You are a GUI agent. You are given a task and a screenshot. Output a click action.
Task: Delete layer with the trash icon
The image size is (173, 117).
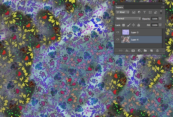point(157,50)
